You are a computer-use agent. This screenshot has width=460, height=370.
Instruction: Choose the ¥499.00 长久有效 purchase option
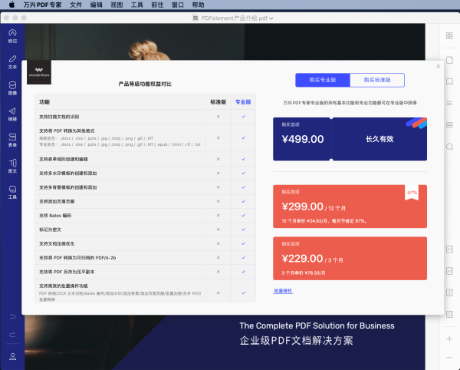[x=350, y=139]
